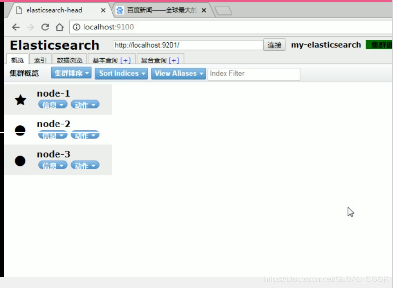This screenshot has width=393, height=288.
Task: Open the 复合查询 tab
Action: (x=154, y=60)
